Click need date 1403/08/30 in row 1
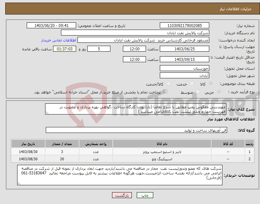Screen dimensions: 260x204 (x=28, y=152)
